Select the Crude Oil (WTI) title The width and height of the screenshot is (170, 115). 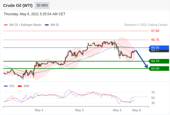coord(18,5)
